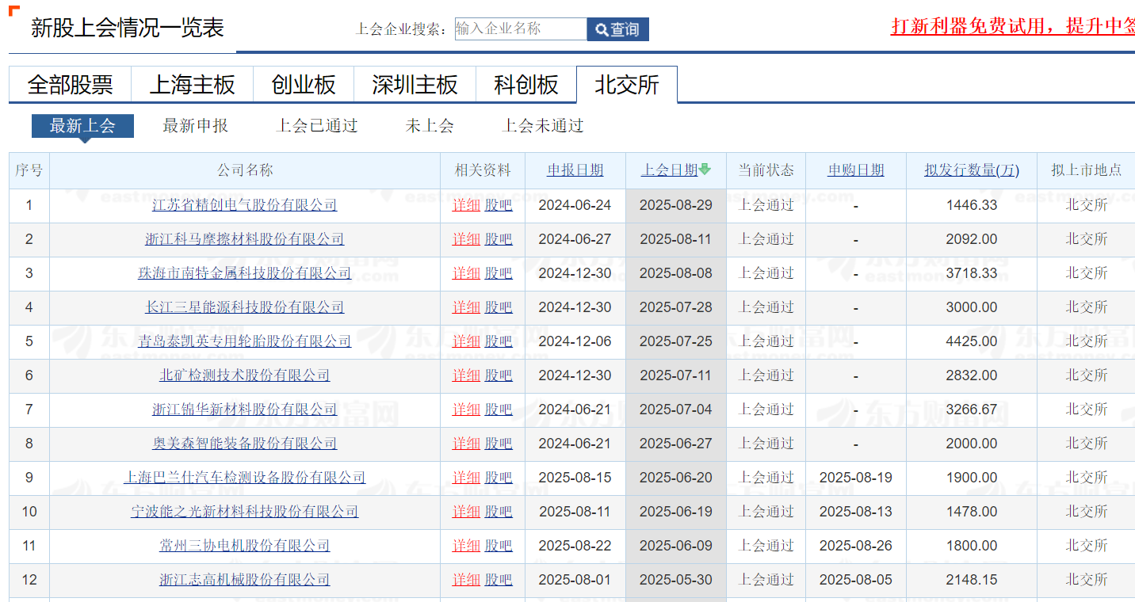Click 上会日期 value 2025-08-29

point(676,205)
